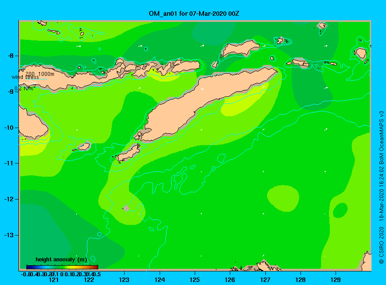Click latitude label -13
Screen dimensions: 386x285
click(9, 235)
